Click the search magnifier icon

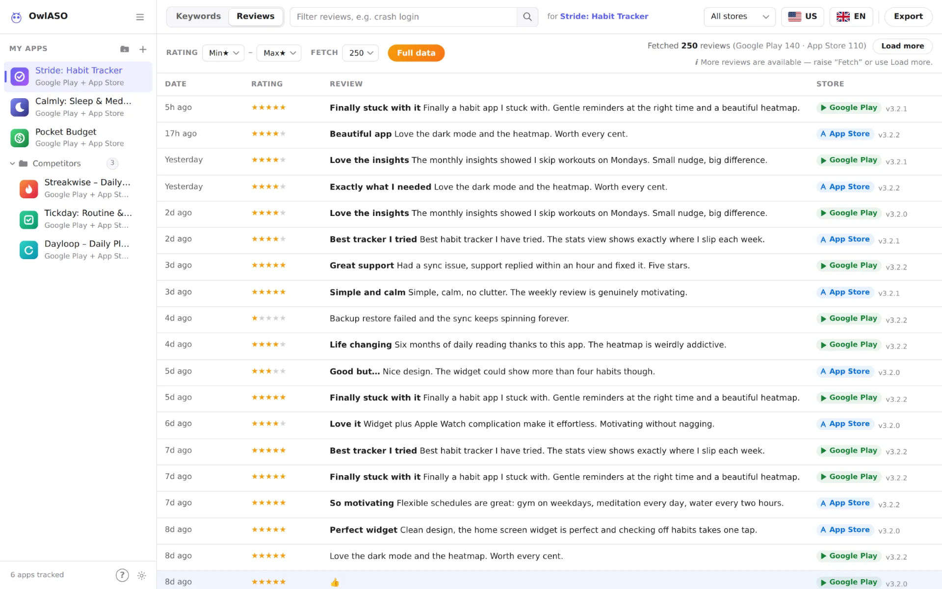pyautogui.click(x=527, y=17)
